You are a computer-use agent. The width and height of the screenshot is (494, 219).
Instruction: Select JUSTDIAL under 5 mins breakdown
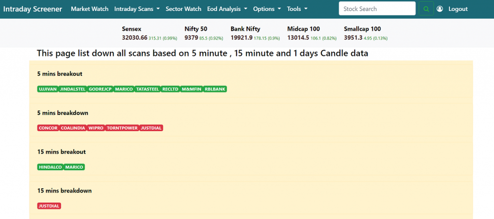151,128
